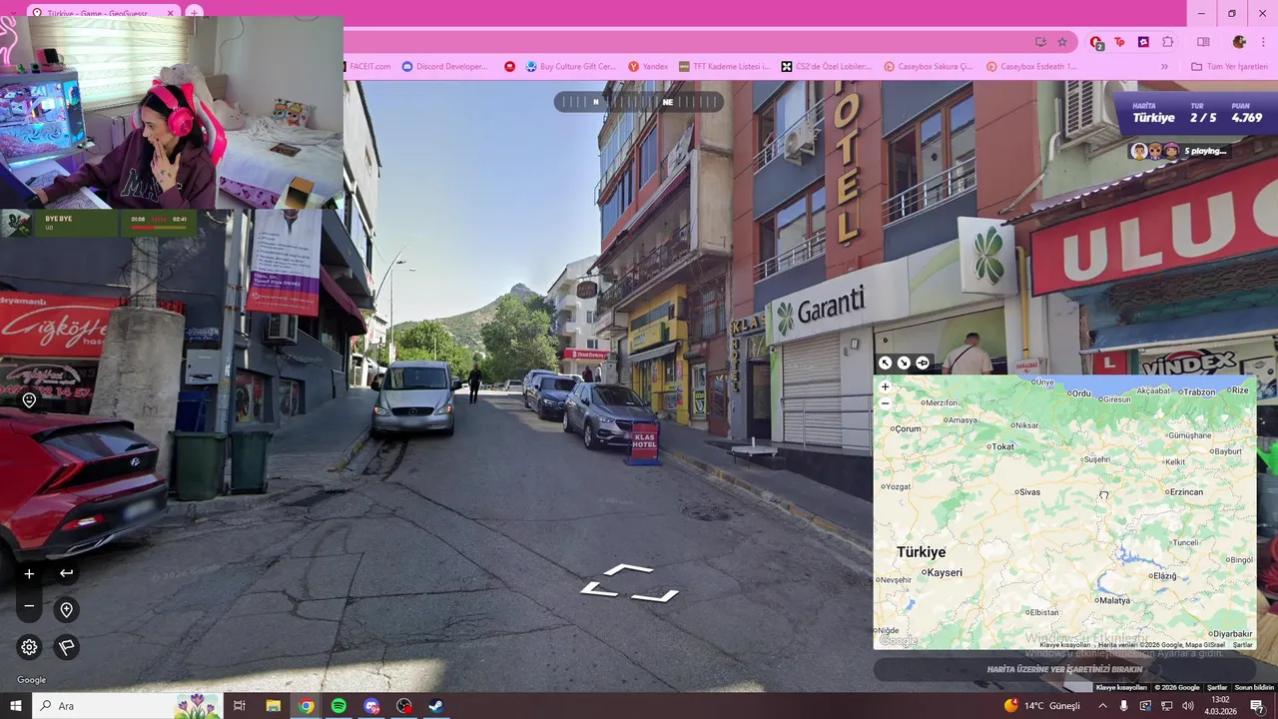This screenshot has height=719, width=1278.
Task: Open the Windows notification center
Action: [x=1258, y=706]
